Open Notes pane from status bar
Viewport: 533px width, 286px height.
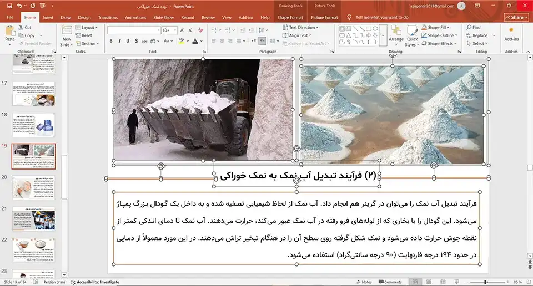click(x=364, y=282)
